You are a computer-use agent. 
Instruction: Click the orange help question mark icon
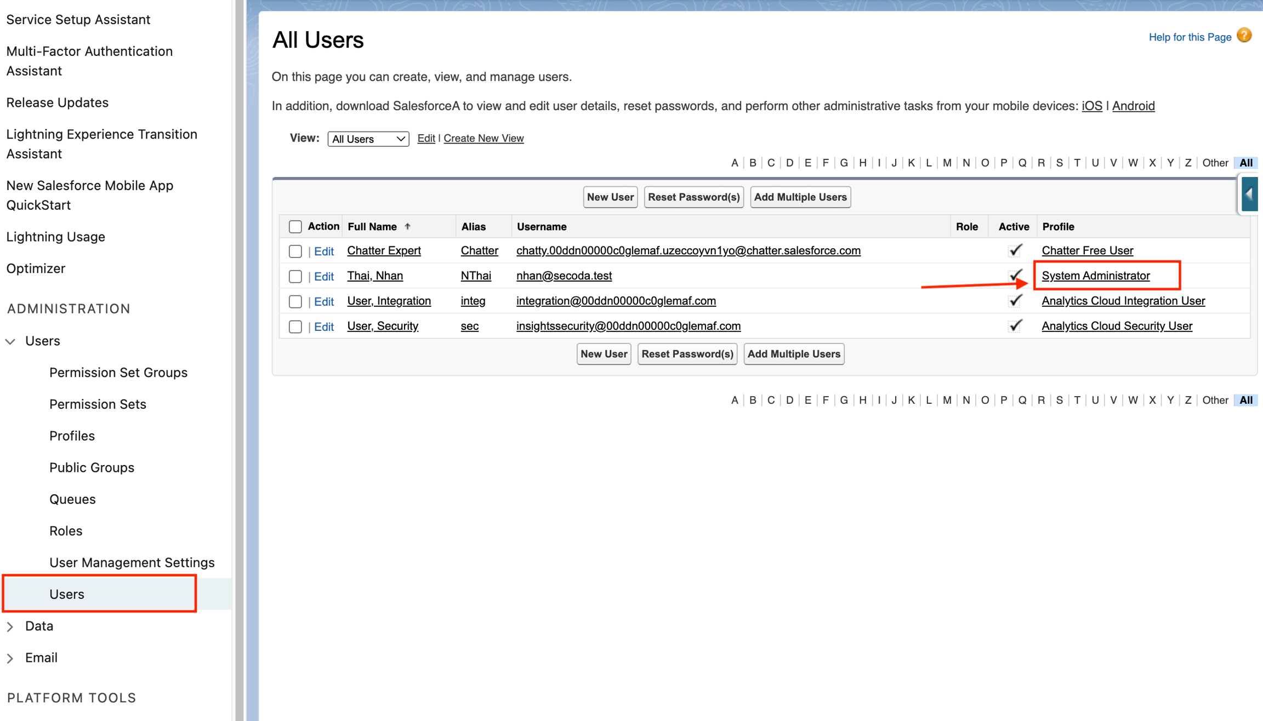pos(1244,36)
